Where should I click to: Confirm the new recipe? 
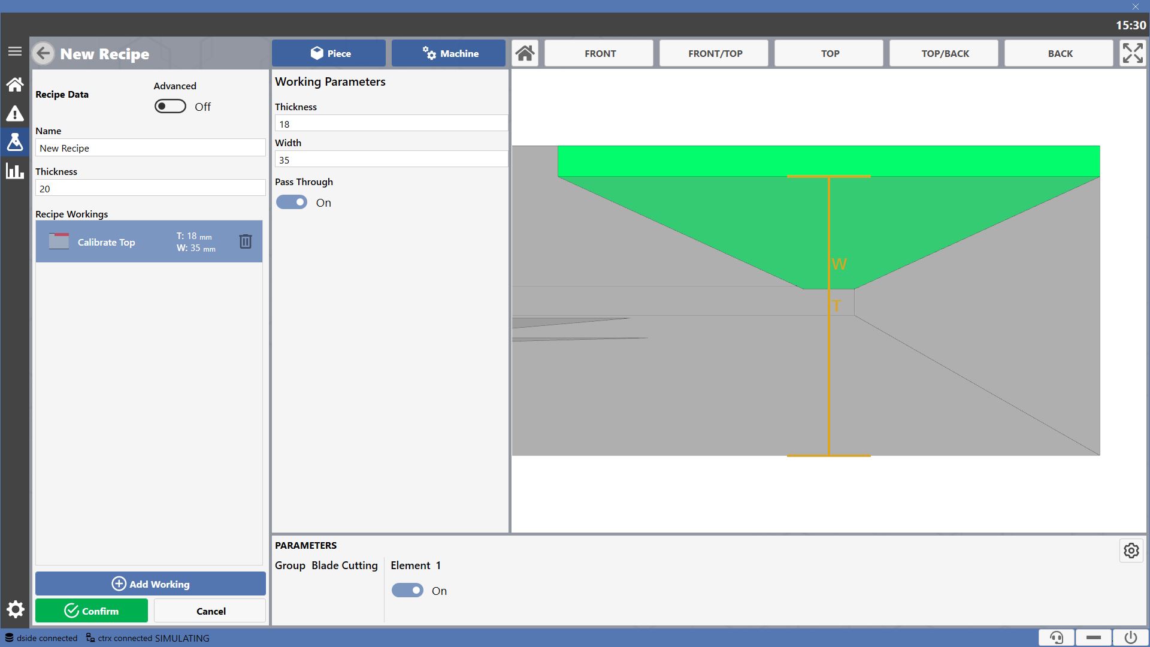point(92,610)
